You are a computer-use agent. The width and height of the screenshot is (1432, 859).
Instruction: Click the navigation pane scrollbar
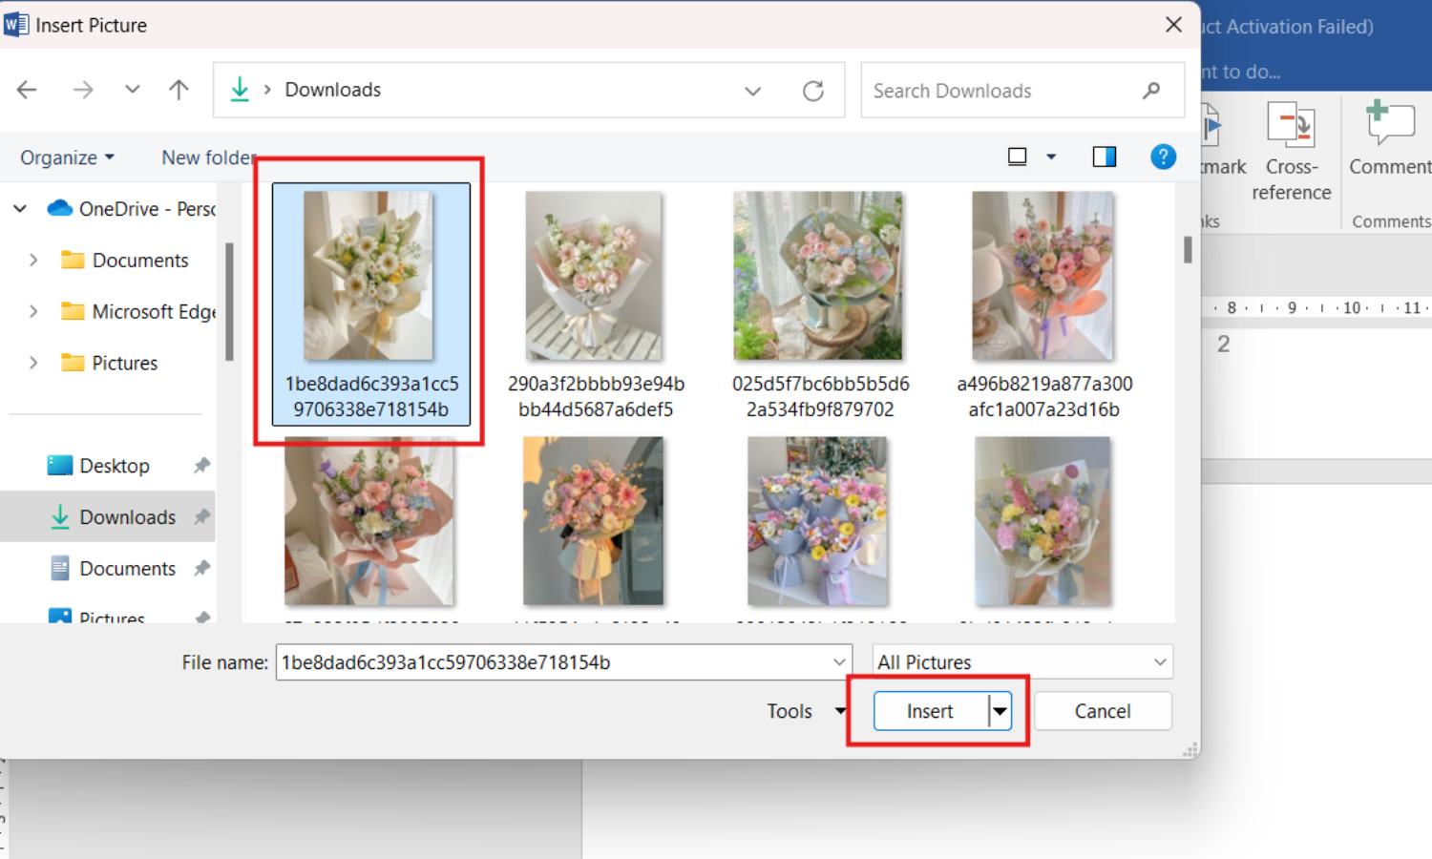point(229,302)
